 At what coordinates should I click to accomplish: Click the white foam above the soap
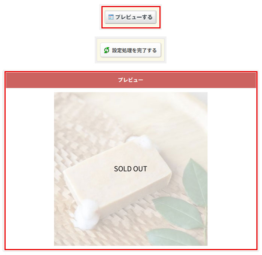tap(139, 142)
